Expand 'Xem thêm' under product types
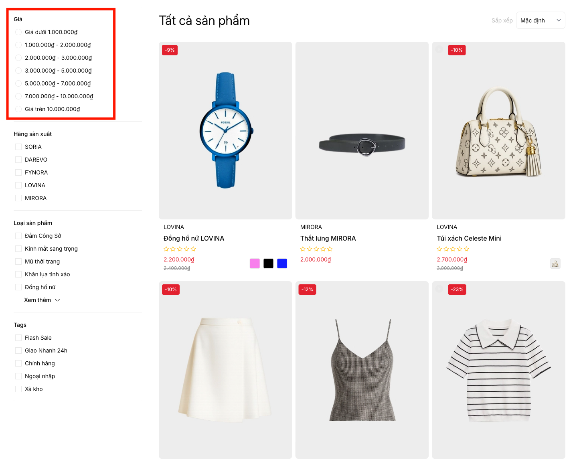Viewport: 579px width, 462px height. click(x=42, y=300)
